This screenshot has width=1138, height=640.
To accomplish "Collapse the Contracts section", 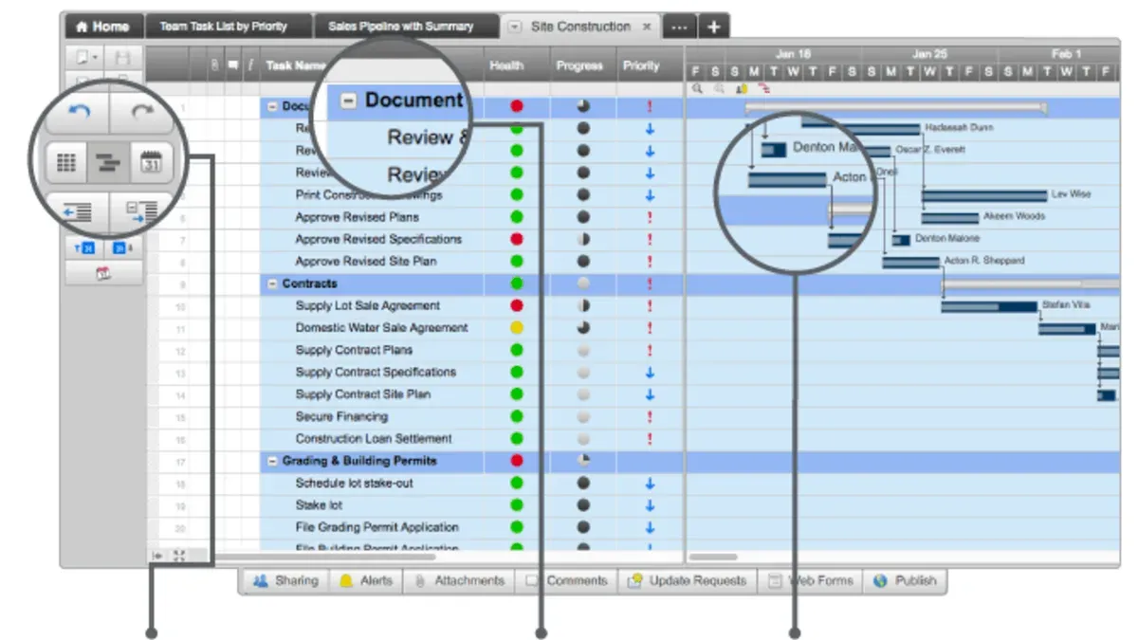I will pos(272,283).
